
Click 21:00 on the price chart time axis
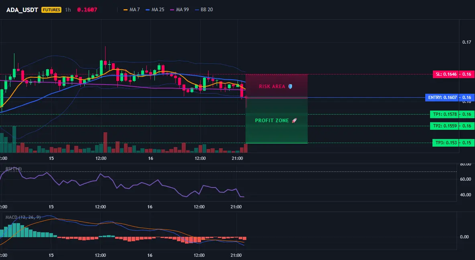click(237, 158)
